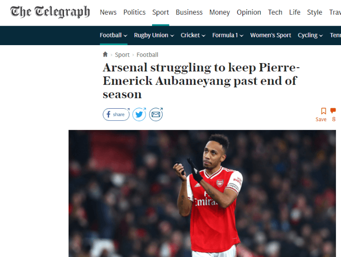Open the Cycling dropdown
341x257 pixels.
(x=310, y=35)
